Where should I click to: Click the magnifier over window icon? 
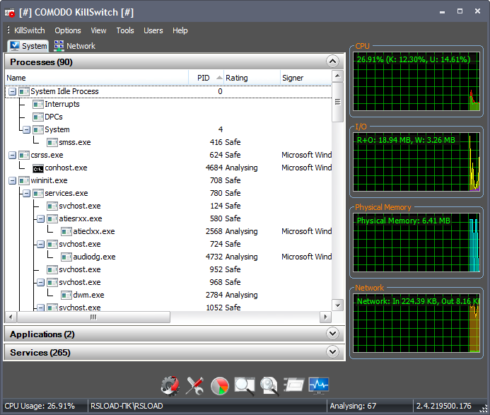(245, 386)
